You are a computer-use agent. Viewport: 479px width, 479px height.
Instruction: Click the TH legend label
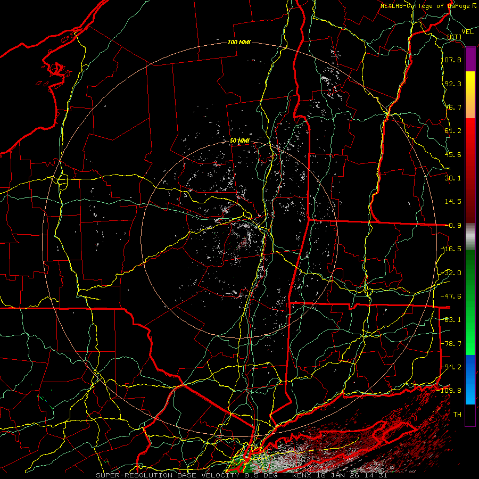[457, 415]
